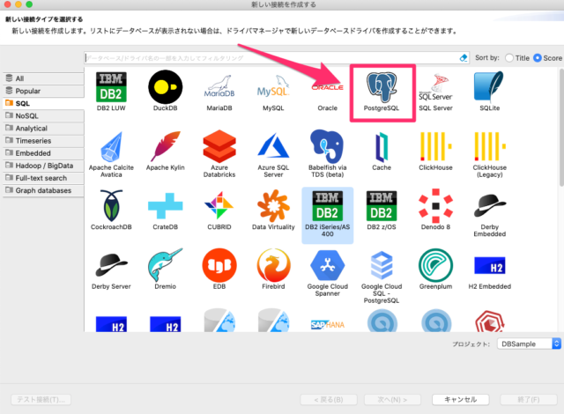This screenshot has height=414, width=564.
Task: Click the 終了(F) finish button
Action: [529, 400]
